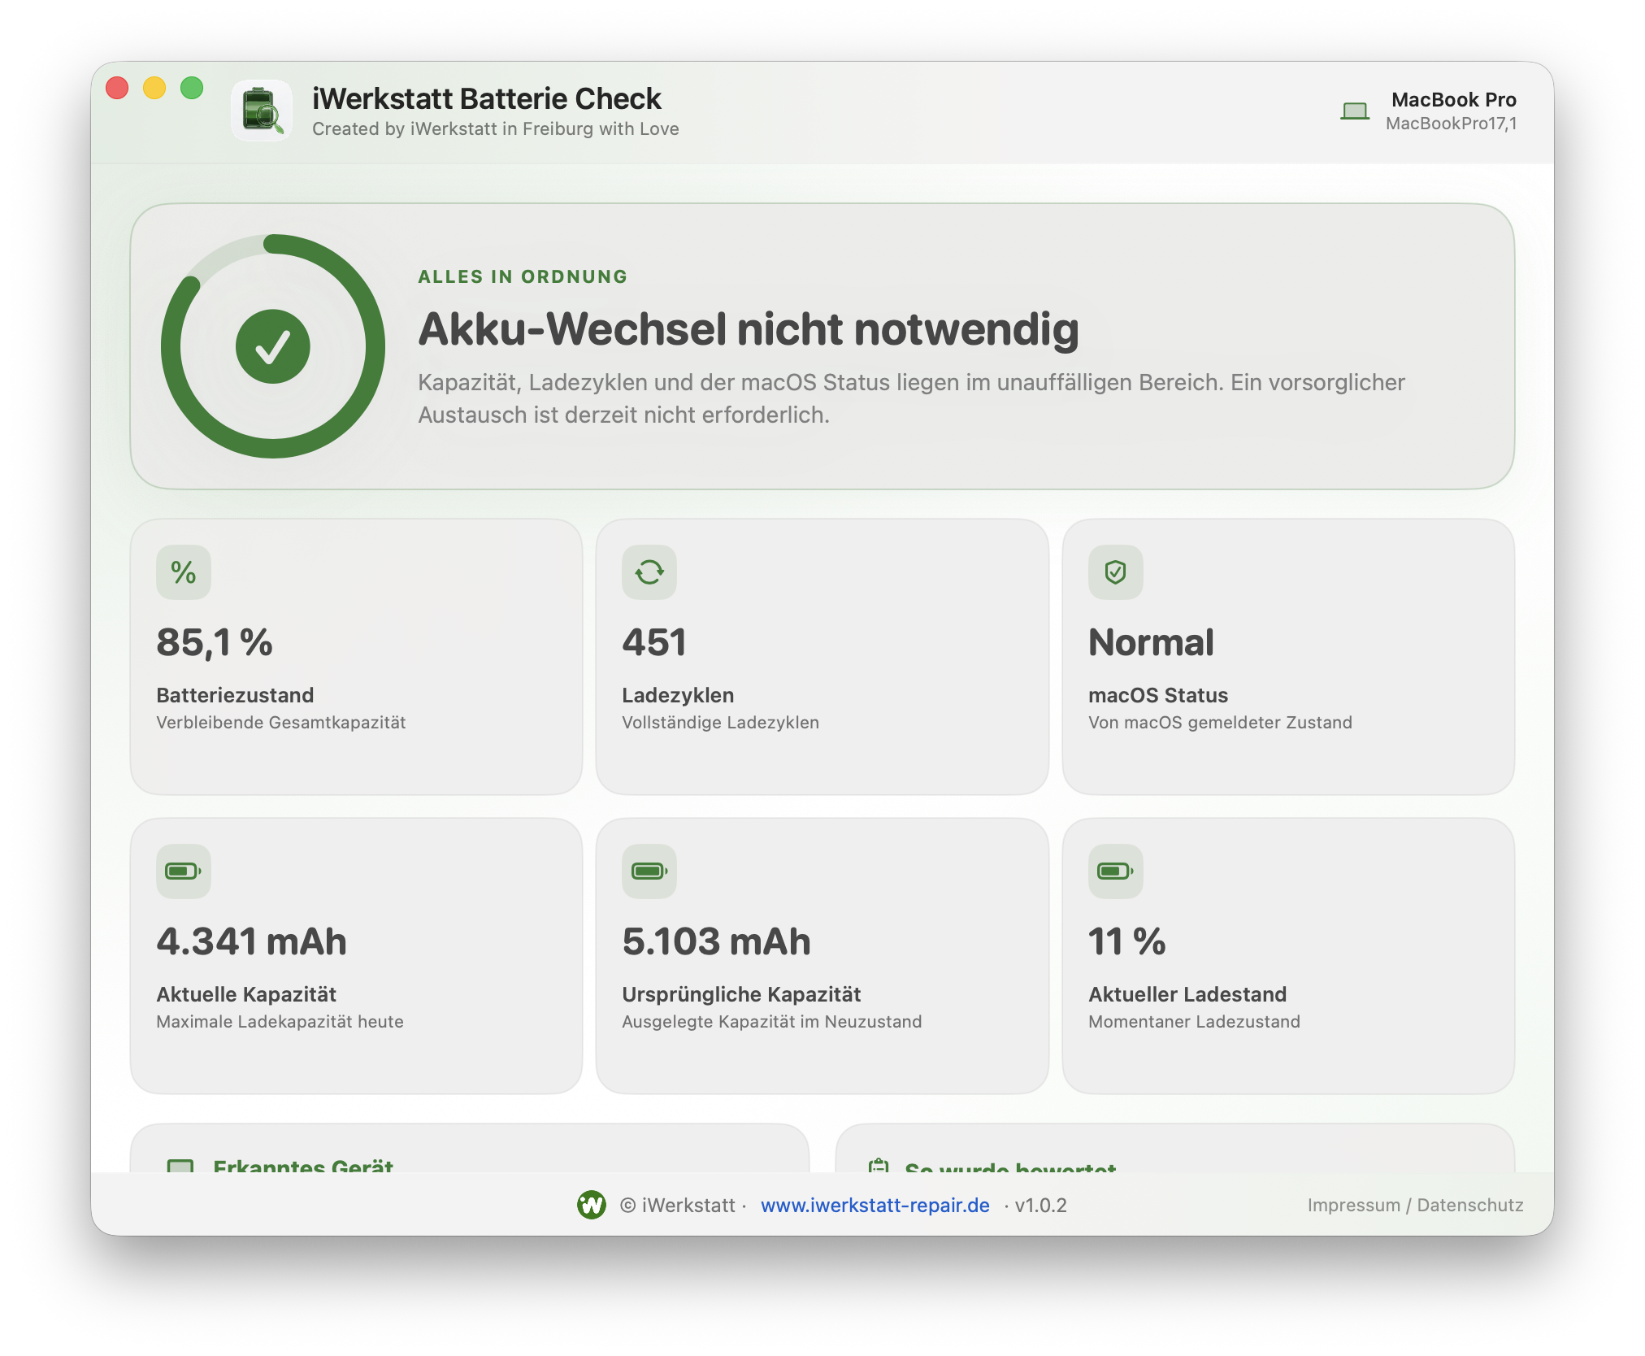This screenshot has width=1645, height=1356.
Task: Click the battery icon on Ursprüngliche Kapazität card
Action: pyautogui.click(x=649, y=871)
